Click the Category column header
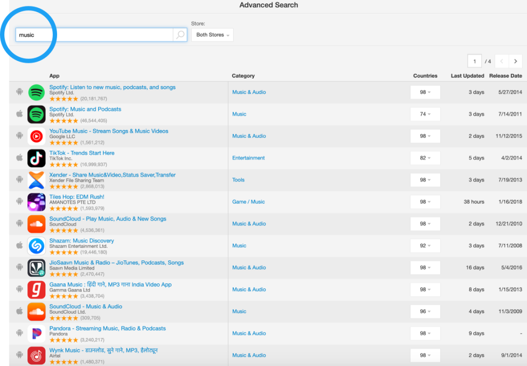527x366 pixels. (x=243, y=76)
